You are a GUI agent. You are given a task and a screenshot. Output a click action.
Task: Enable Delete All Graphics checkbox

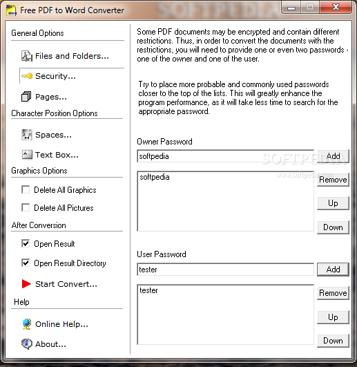point(26,189)
